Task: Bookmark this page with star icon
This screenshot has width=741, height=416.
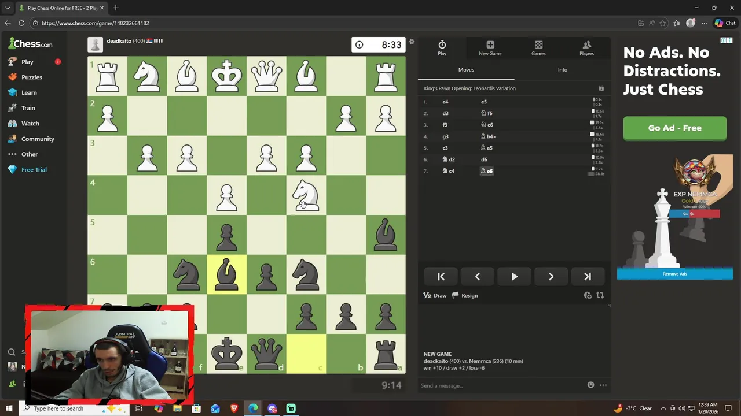Action: click(x=662, y=23)
